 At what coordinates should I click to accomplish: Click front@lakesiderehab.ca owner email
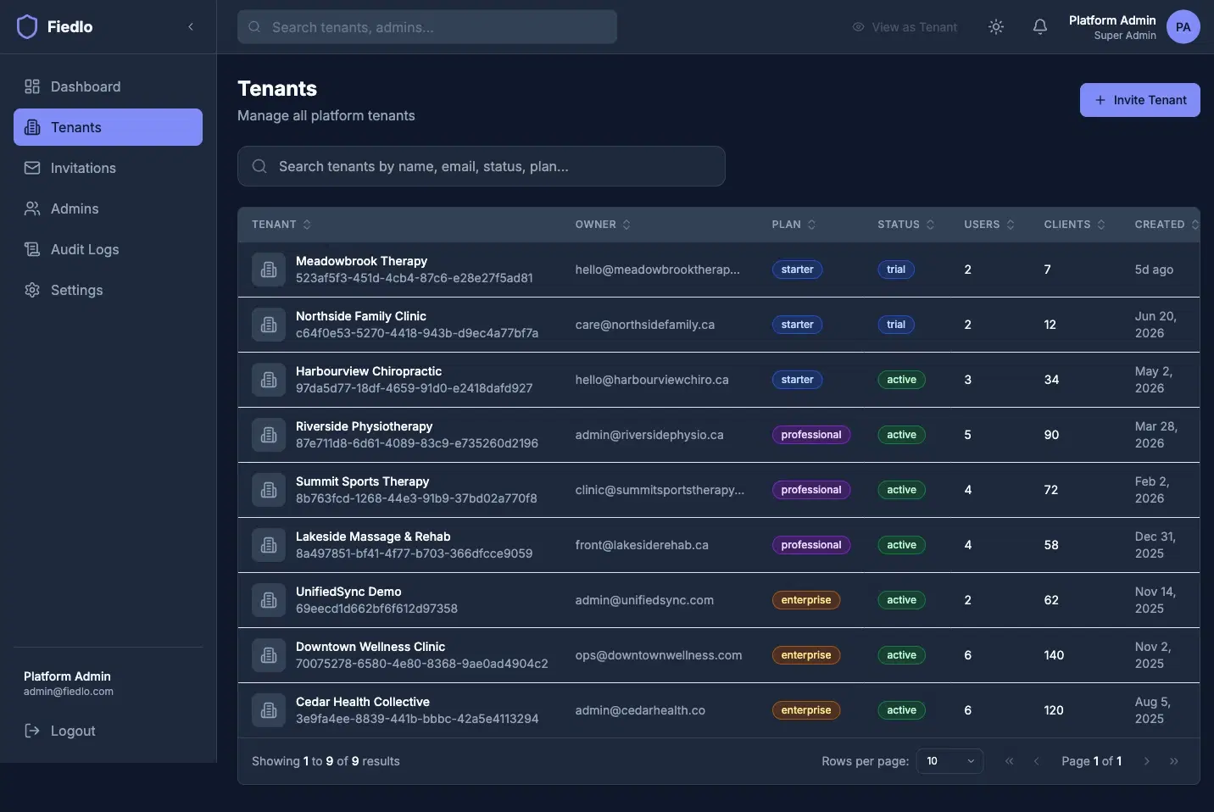coord(642,545)
